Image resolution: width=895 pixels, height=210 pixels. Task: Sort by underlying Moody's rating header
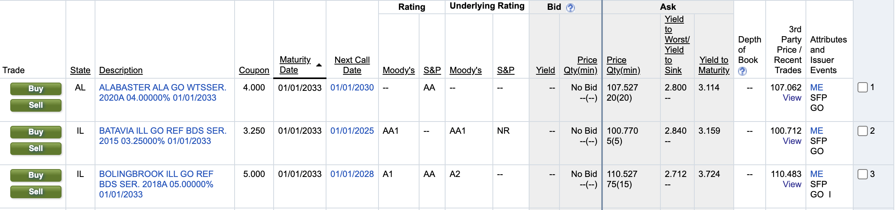pos(465,70)
